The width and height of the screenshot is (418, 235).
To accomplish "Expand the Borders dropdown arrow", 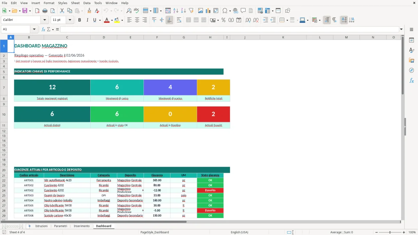I will pyautogui.click(x=287, y=20).
